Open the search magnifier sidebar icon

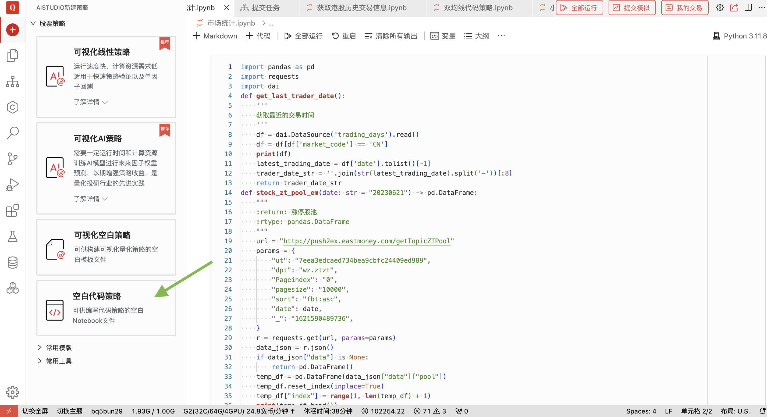click(x=12, y=133)
